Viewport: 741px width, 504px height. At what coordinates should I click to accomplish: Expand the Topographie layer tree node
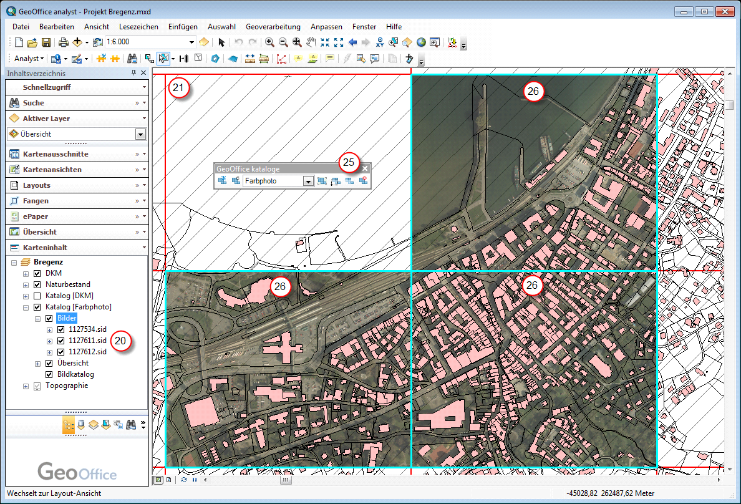click(26, 386)
